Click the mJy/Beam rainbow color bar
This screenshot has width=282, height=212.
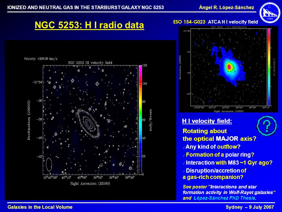[140, 120]
